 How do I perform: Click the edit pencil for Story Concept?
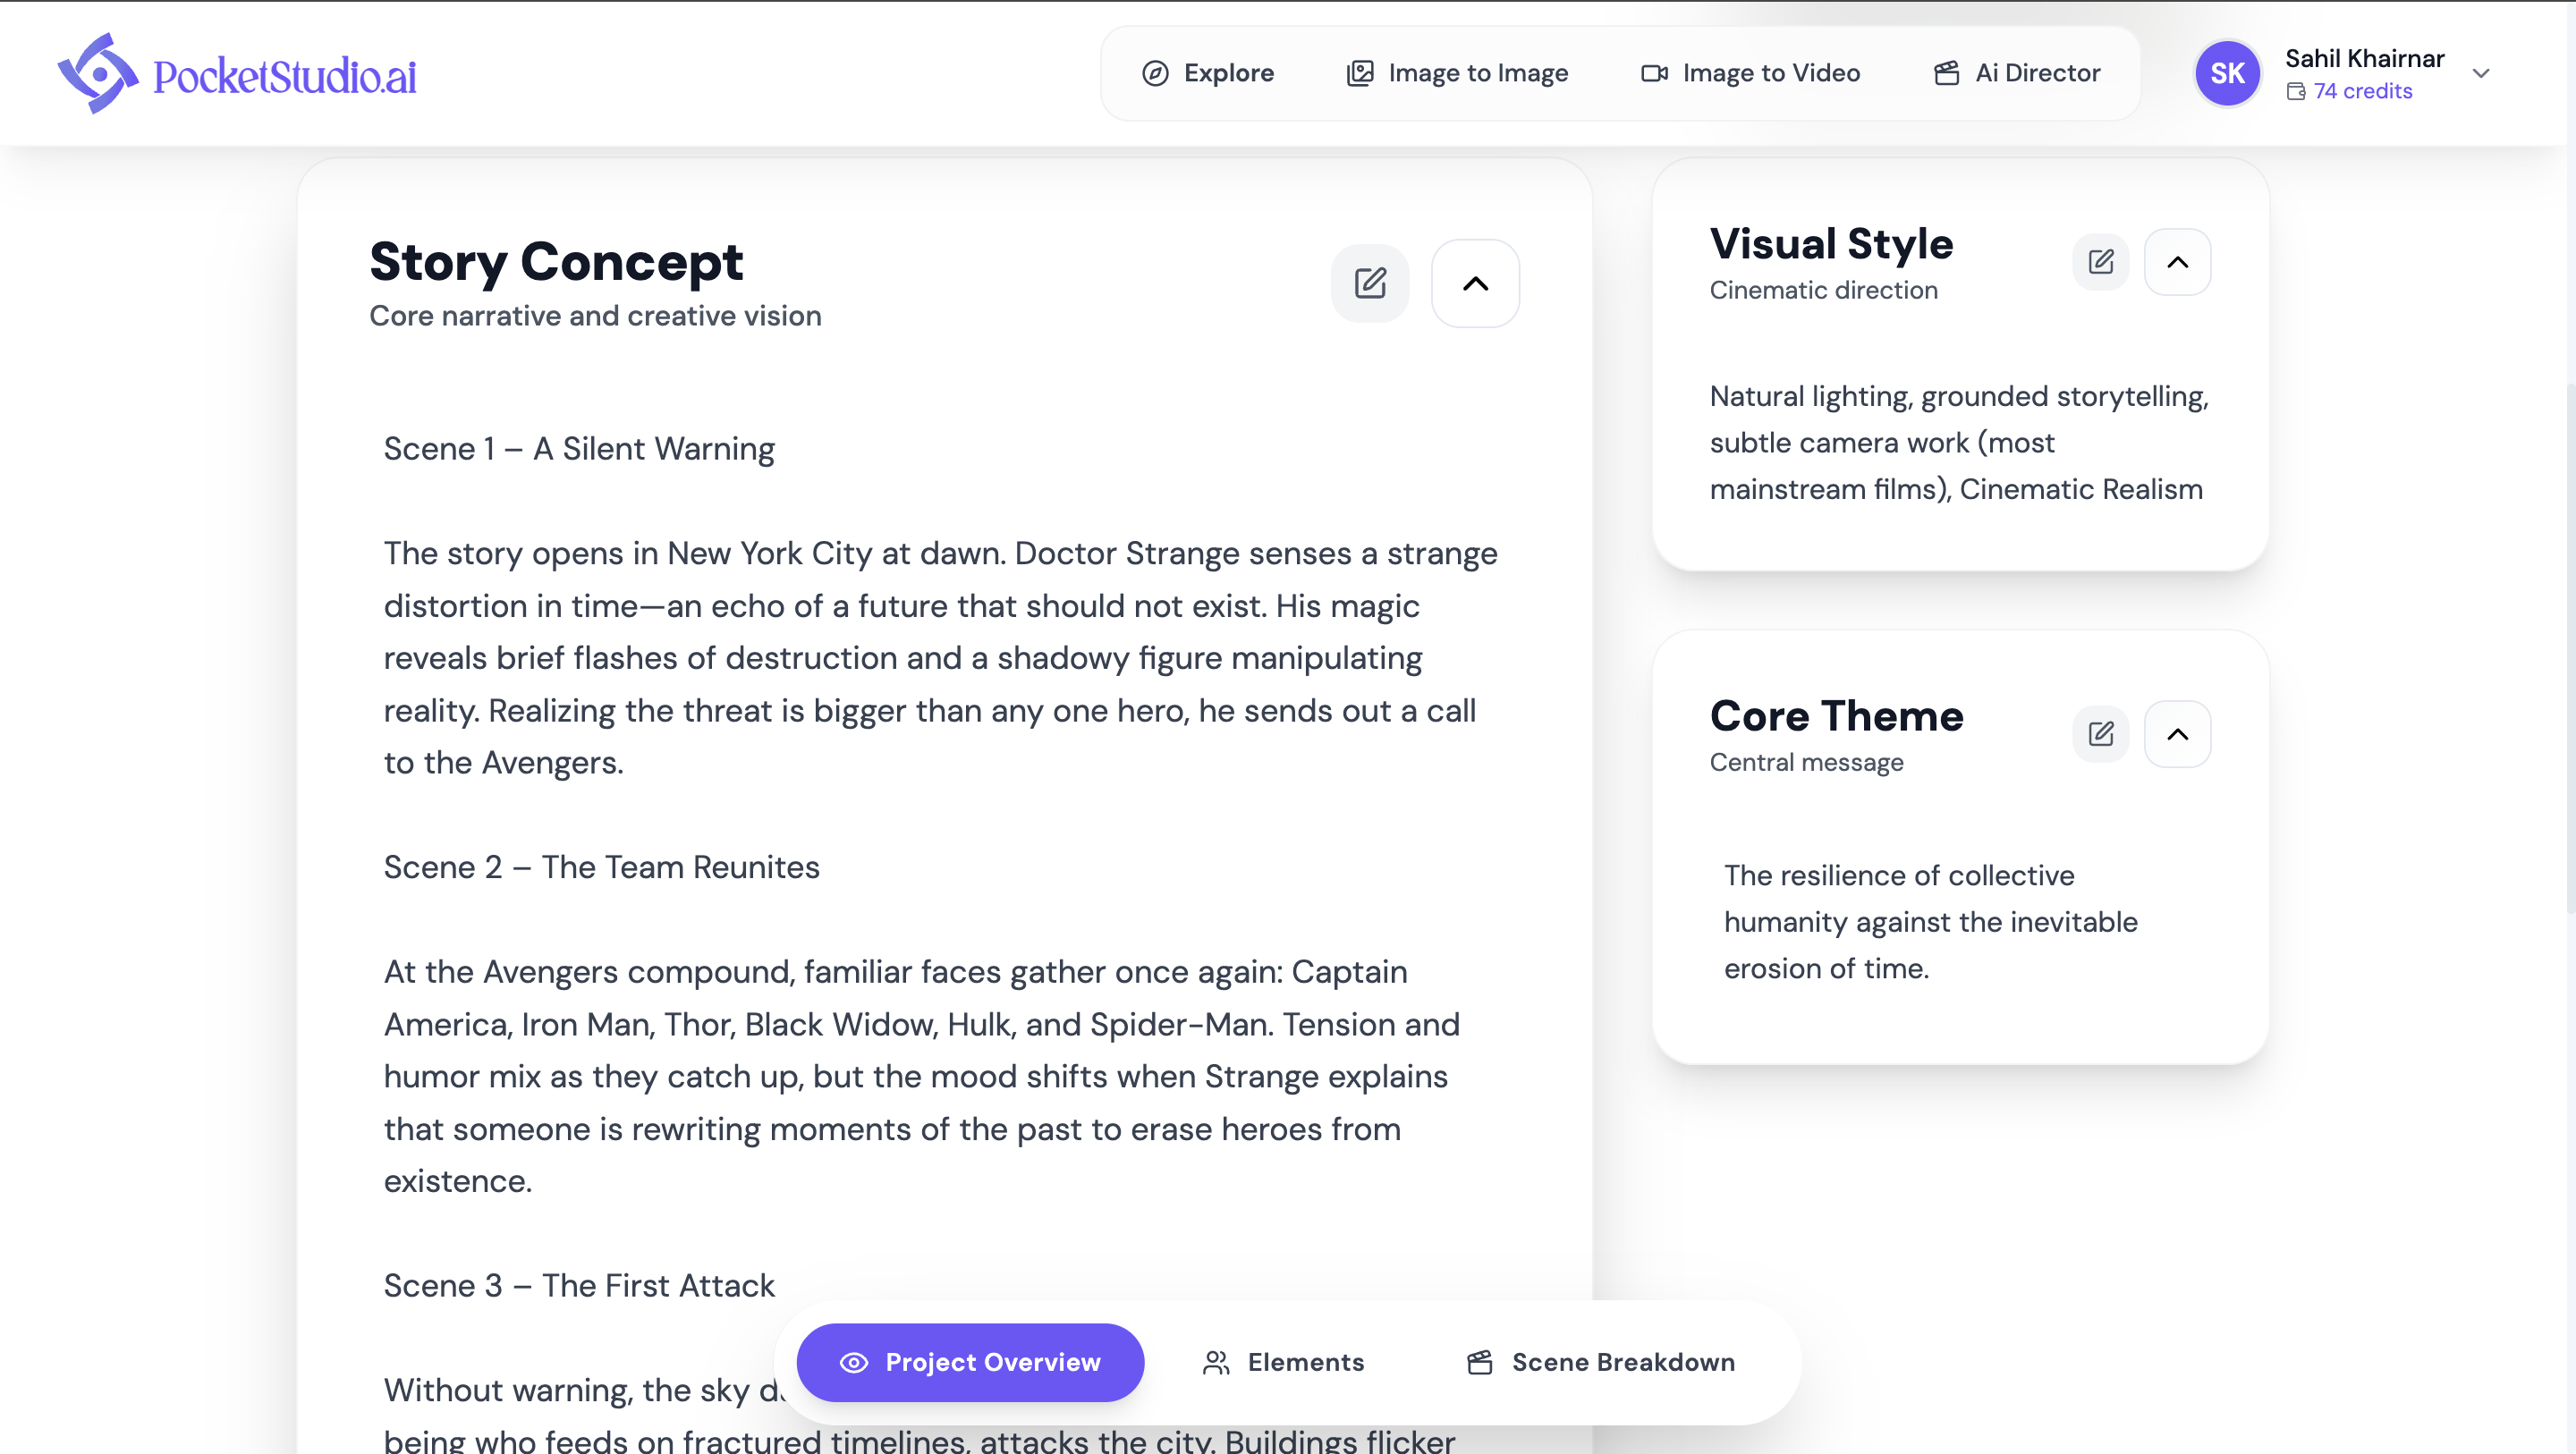click(x=1369, y=283)
